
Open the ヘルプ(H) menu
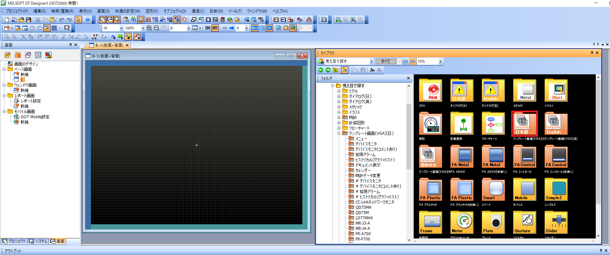pos(280,11)
